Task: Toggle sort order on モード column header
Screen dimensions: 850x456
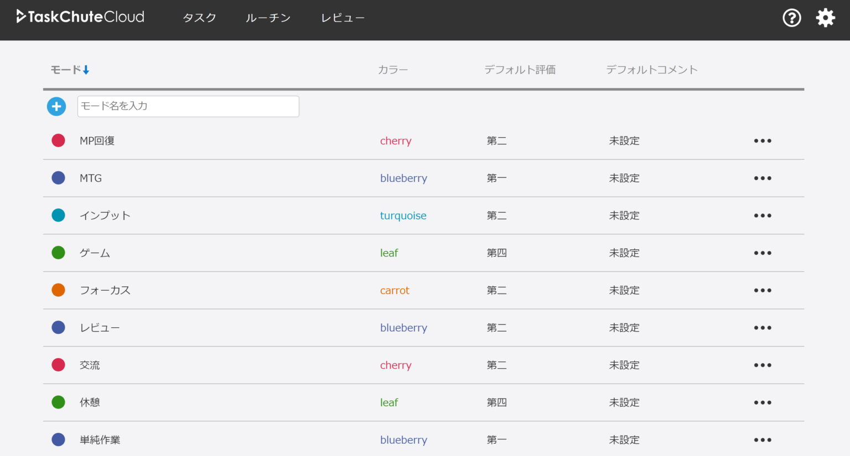Action: coord(70,70)
